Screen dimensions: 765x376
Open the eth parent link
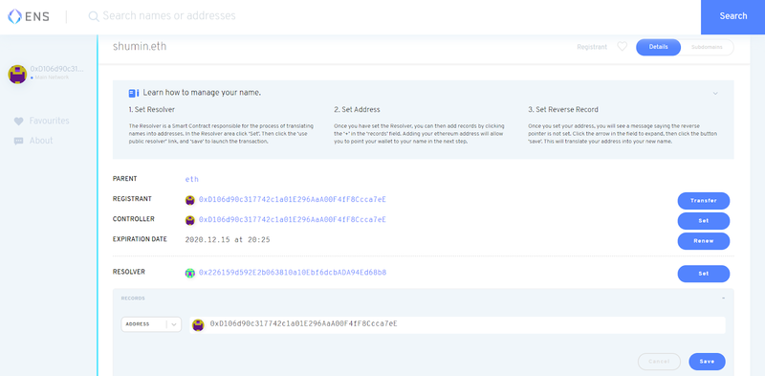pos(192,179)
